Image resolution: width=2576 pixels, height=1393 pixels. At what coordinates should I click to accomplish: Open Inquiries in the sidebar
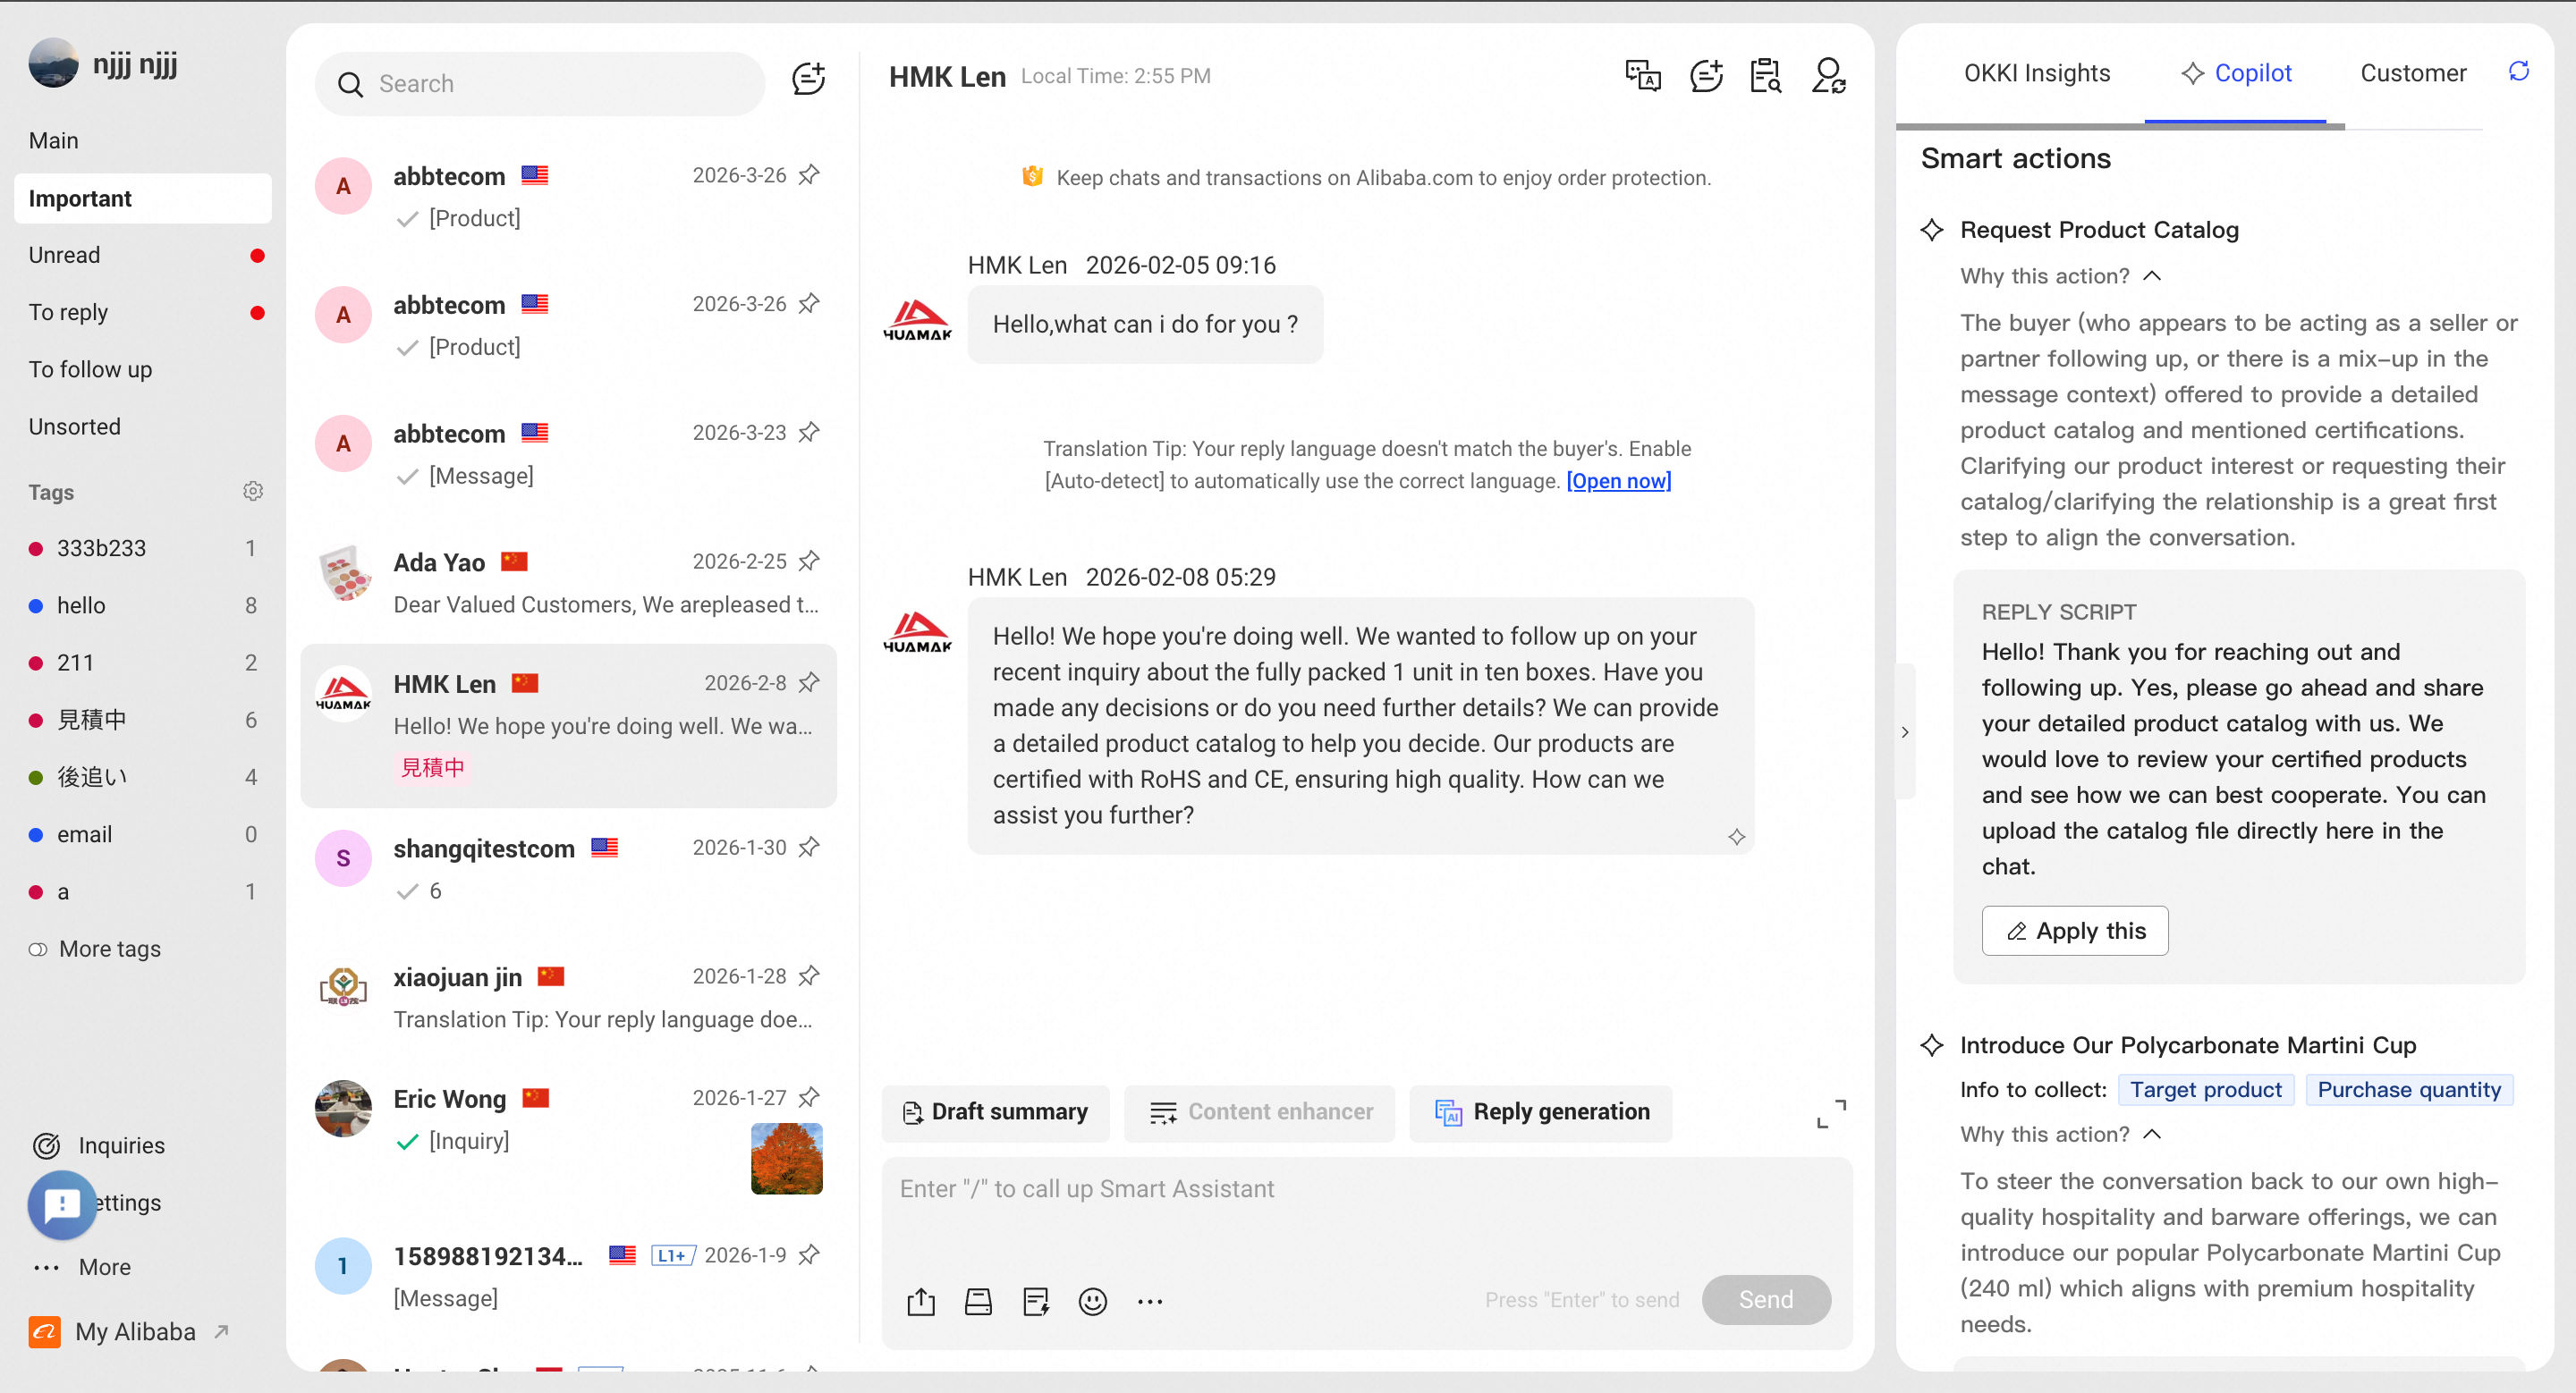(121, 1146)
